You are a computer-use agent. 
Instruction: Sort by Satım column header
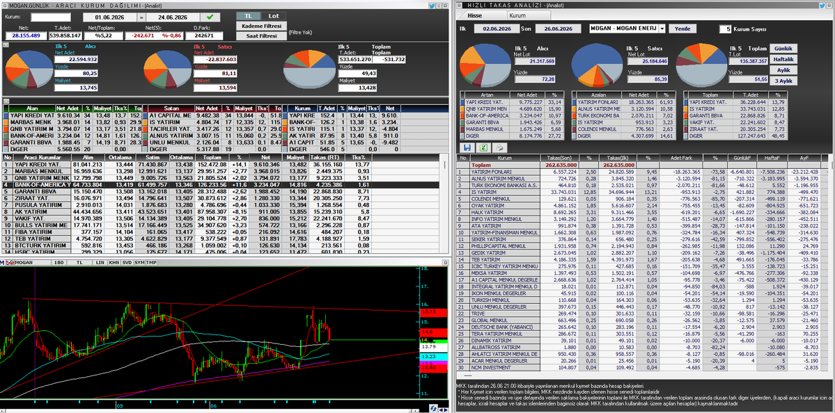(153, 157)
